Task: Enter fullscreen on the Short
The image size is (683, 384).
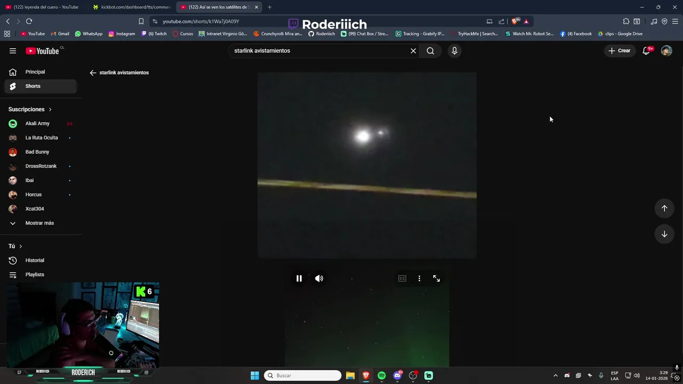Action: (x=436, y=278)
